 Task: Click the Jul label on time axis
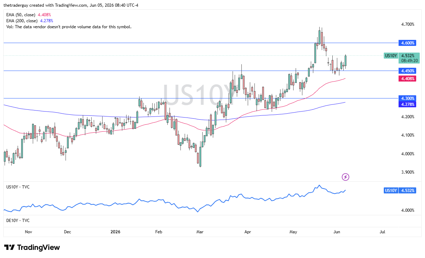pos(382,232)
